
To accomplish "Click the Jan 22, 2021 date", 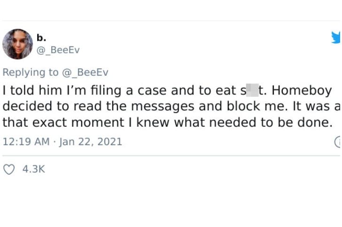I will 90,142.
